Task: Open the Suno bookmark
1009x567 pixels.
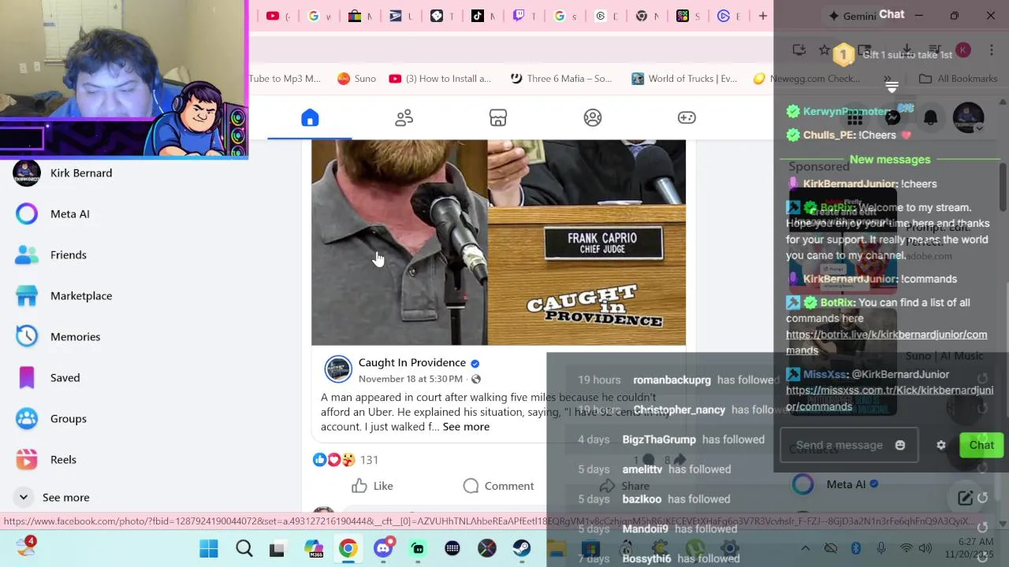Action: tap(356, 79)
